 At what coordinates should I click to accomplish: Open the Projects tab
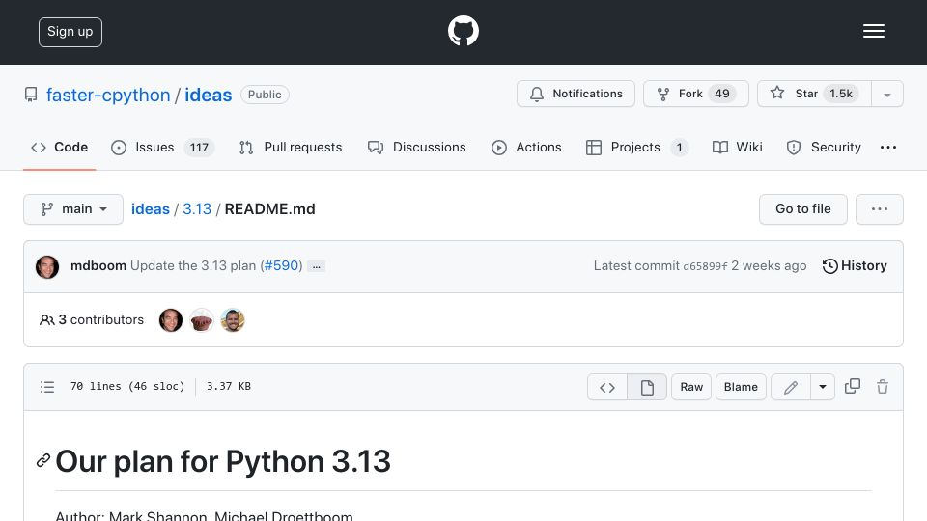click(636, 147)
